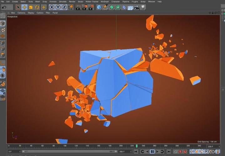Image resolution: width=225 pixels, height=156 pixels.
Task: Click the preview range slider bar
Action: click(70, 151)
